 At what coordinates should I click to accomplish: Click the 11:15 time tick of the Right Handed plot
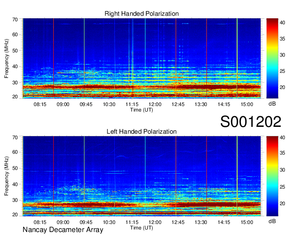click(x=132, y=104)
